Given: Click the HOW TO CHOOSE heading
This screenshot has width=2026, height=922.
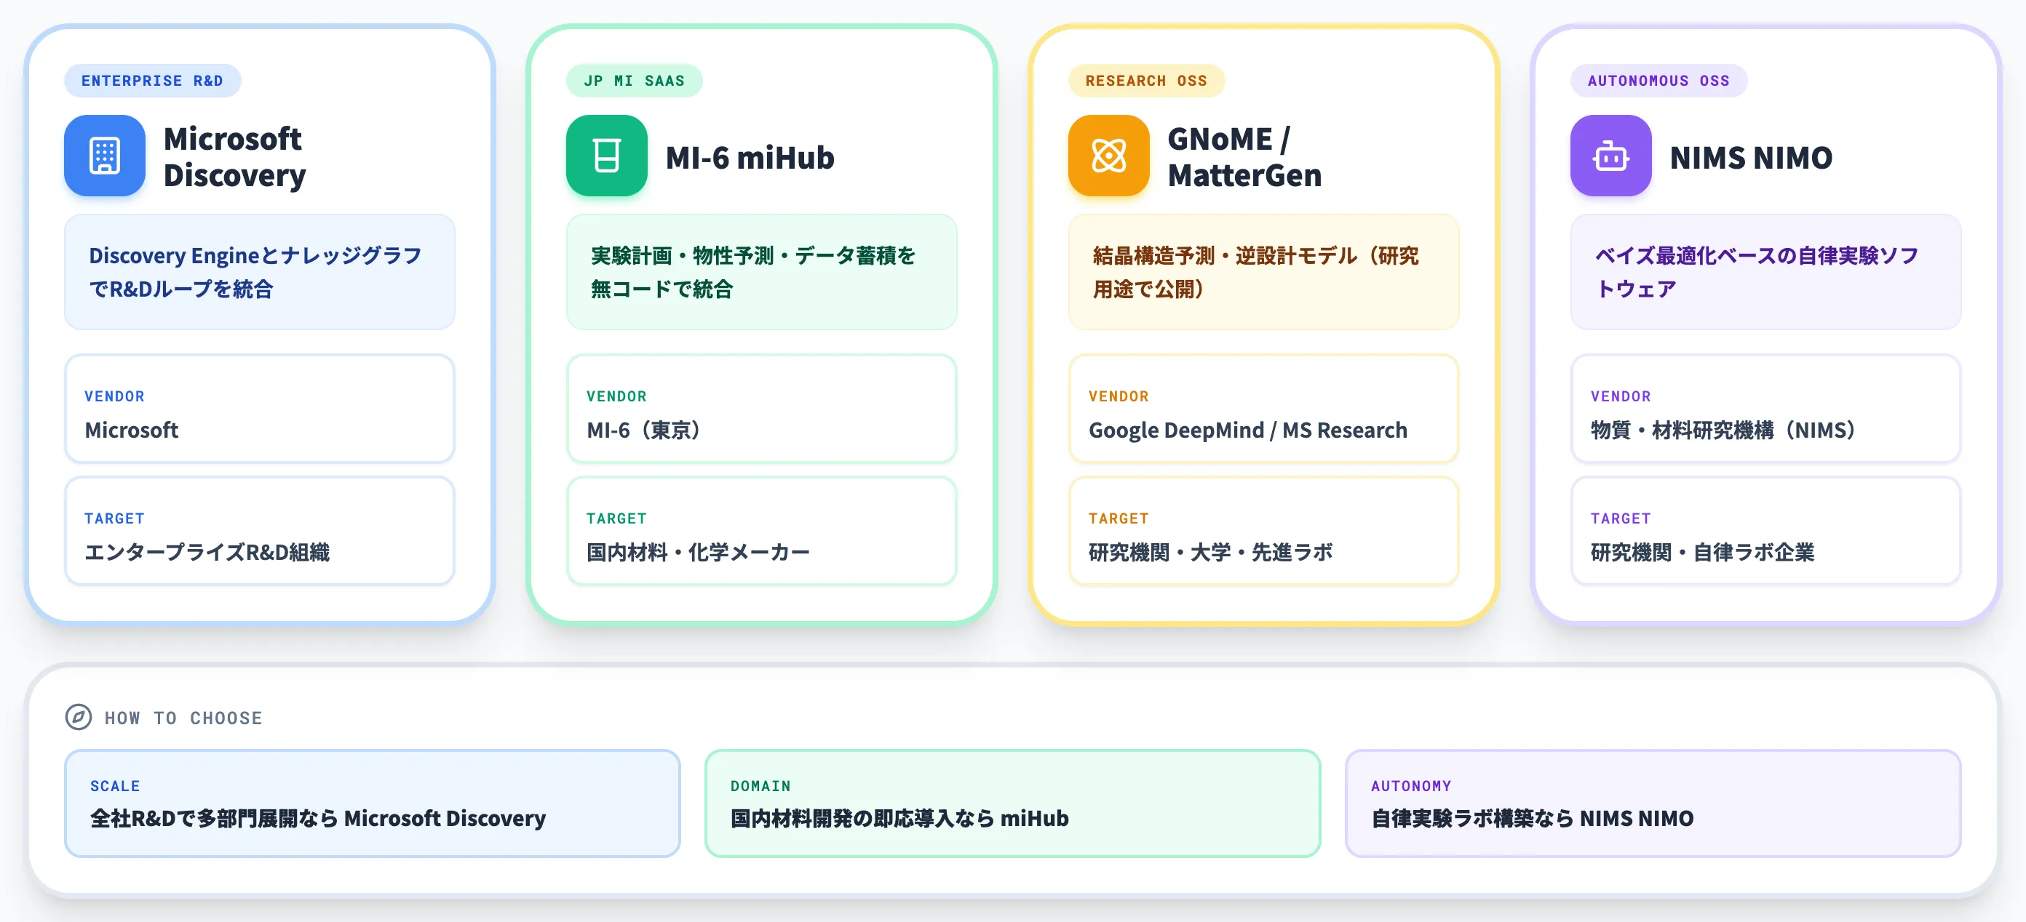Looking at the screenshot, I should coord(183,718).
